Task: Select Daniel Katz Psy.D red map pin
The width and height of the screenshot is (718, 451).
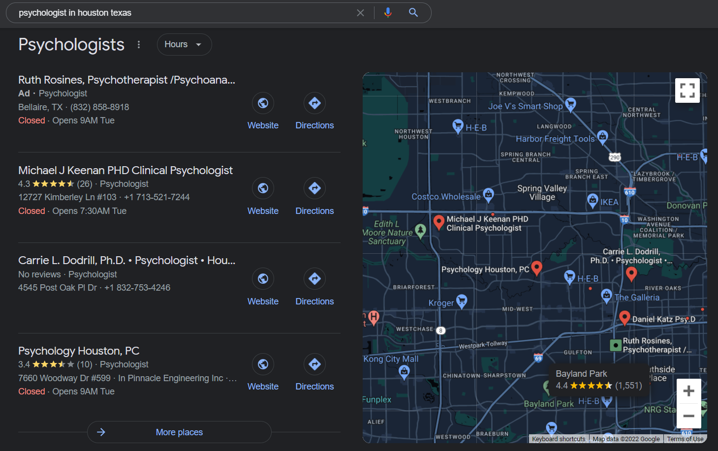Action: (x=624, y=318)
